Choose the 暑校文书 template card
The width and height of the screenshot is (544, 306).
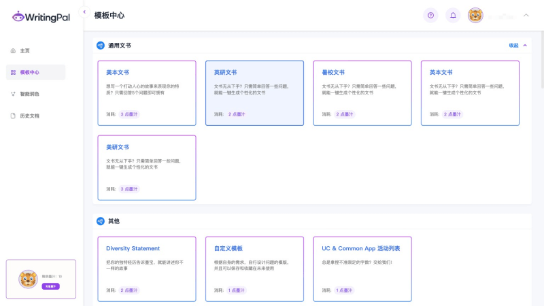tap(362, 93)
